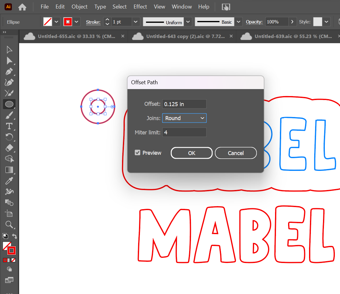
Task: Select the Direct Selection tool
Action: click(x=9, y=61)
